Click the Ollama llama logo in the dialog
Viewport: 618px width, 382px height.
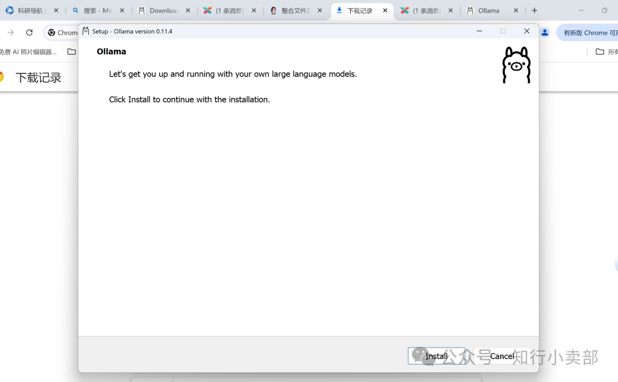coord(516,65)
